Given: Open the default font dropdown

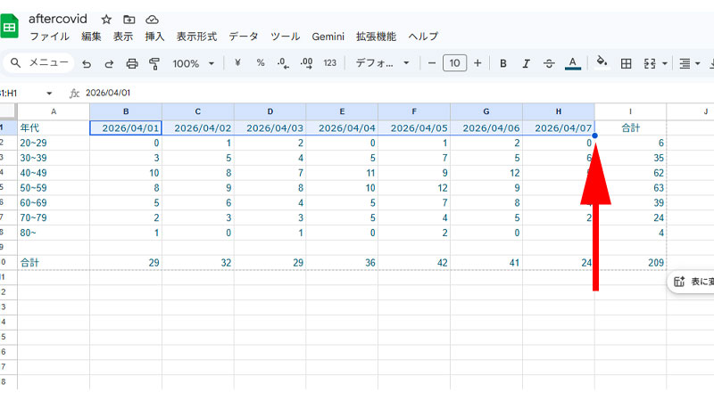Looking at the screenshot, I should [x=382, y=63].
